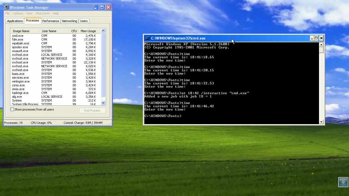Open the Help menu in Task Manager
This screenshot has width=349, height=196.
(56, 13)
